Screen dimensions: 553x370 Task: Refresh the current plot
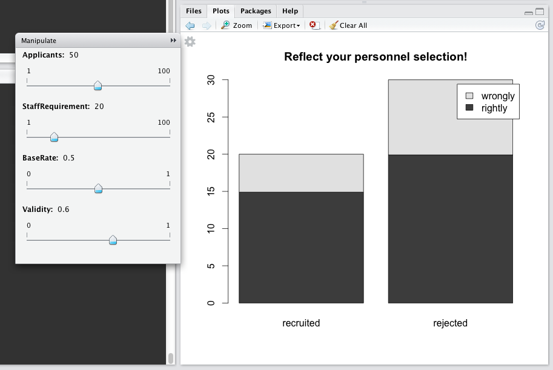click(540, 25)
